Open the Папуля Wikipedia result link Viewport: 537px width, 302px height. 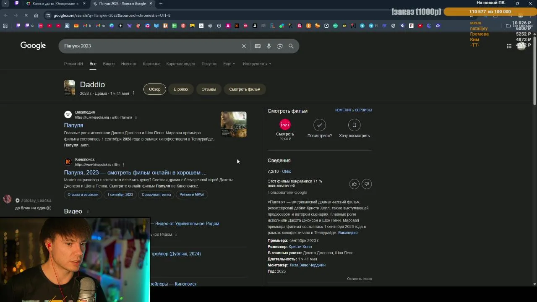coord(73,125)
